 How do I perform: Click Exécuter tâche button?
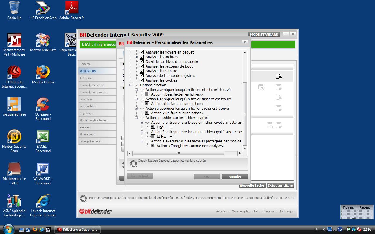coord(280,185)
